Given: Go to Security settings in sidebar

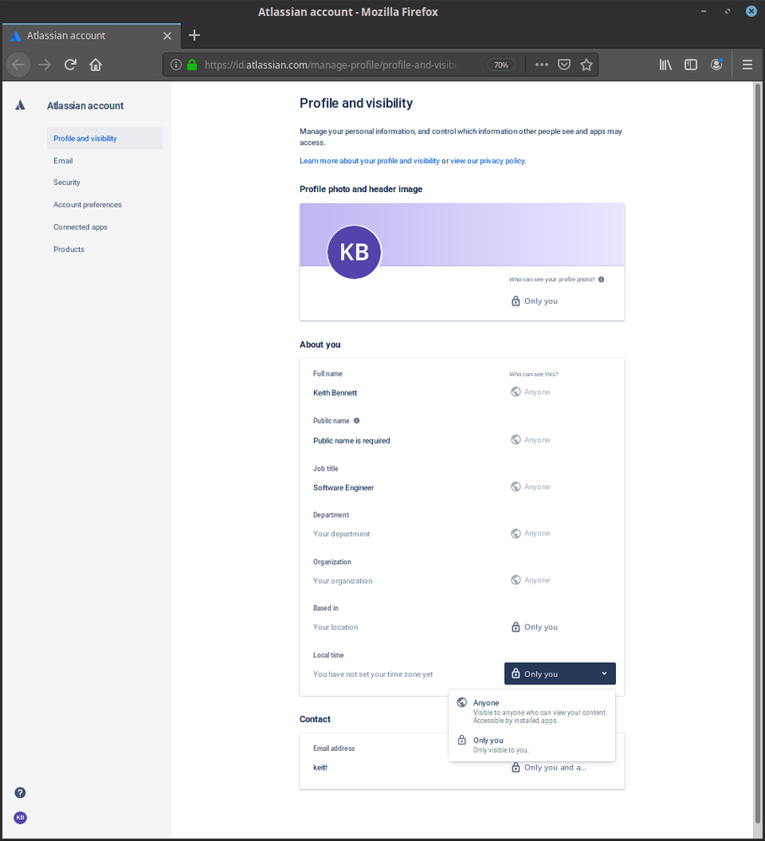Looking at the screenshot, I should (x=104, y=183).
